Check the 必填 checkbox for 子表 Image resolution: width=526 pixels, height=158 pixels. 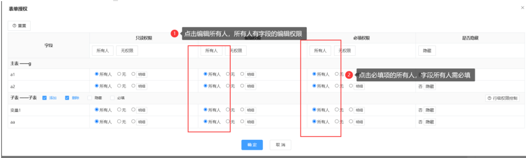(112, 98)
